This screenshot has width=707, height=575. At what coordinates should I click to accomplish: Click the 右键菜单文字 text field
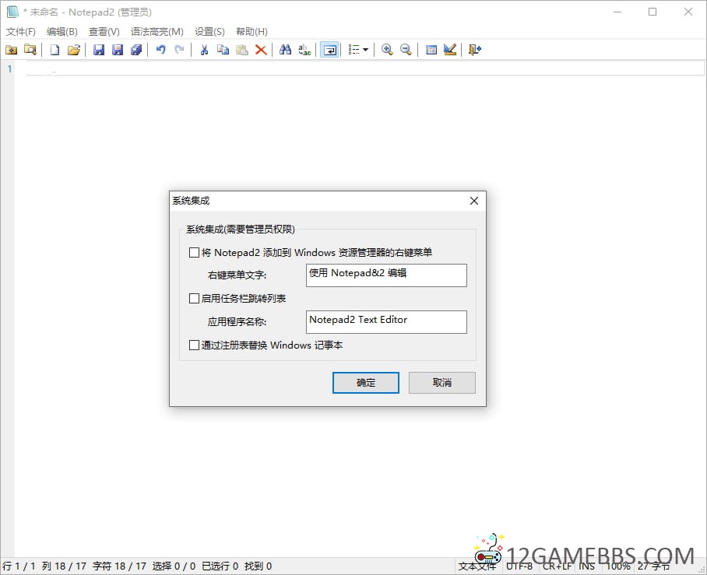386,275
